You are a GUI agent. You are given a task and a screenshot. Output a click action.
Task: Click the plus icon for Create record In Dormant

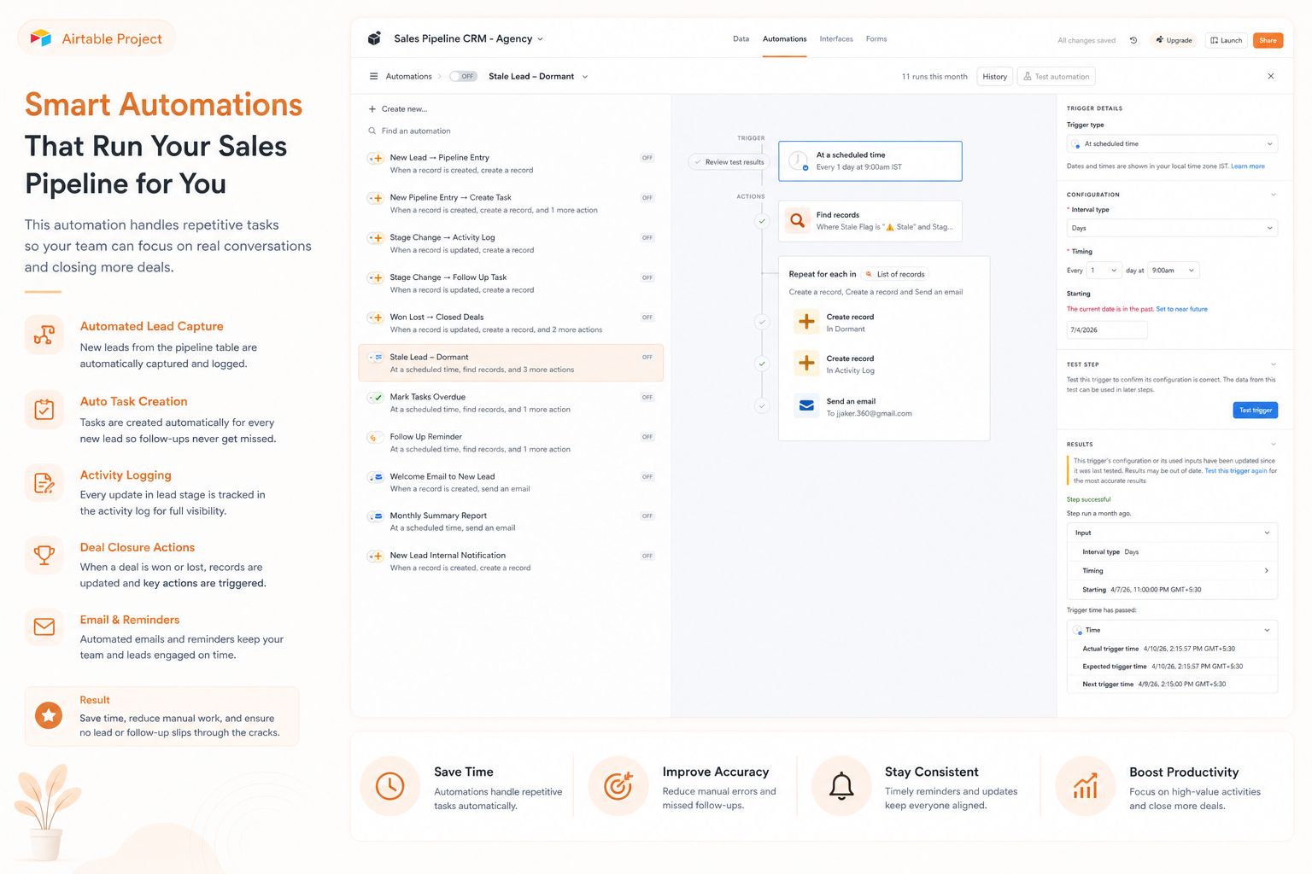pos(806,322)
